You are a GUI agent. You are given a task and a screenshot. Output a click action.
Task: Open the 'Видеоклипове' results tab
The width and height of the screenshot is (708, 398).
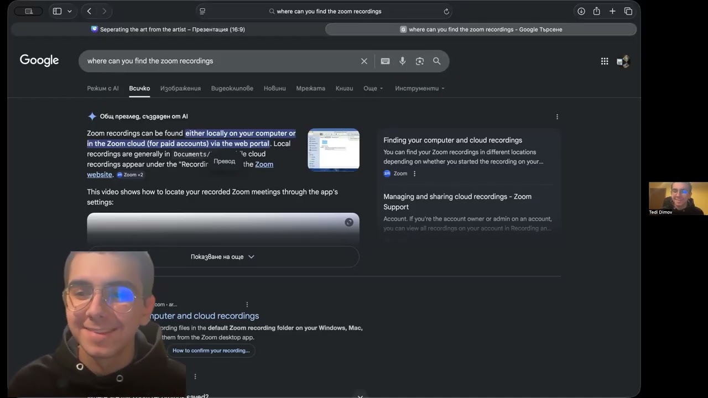pos(232,88)
